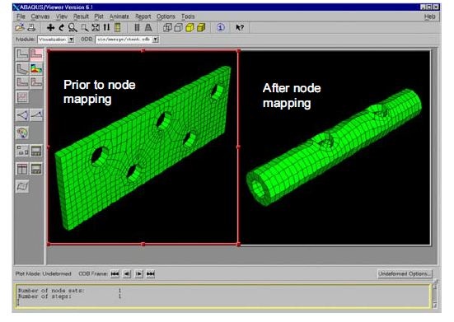
Task: Click the animate scale factor curve icon
Action: (36, 115)
